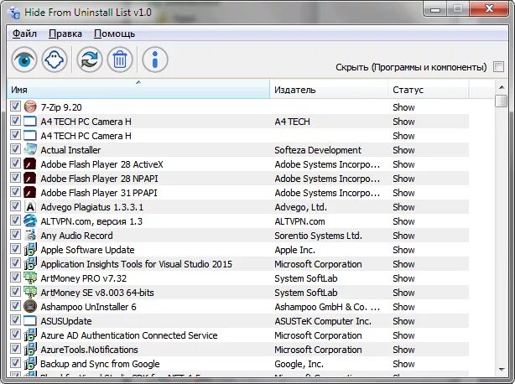Click the ALTVPN.com globe icon
The width and height of the screenshot is (515, 384).
[30, 221]
